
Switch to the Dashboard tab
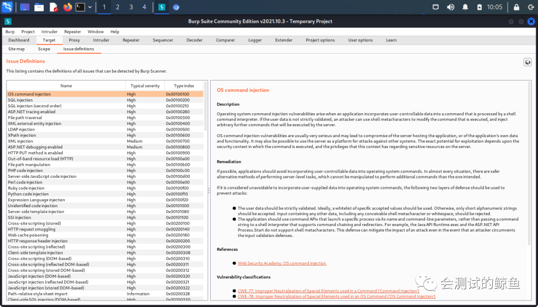point(19,40)
